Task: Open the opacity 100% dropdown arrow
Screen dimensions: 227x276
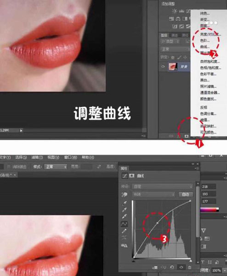Action: (225, 270)
